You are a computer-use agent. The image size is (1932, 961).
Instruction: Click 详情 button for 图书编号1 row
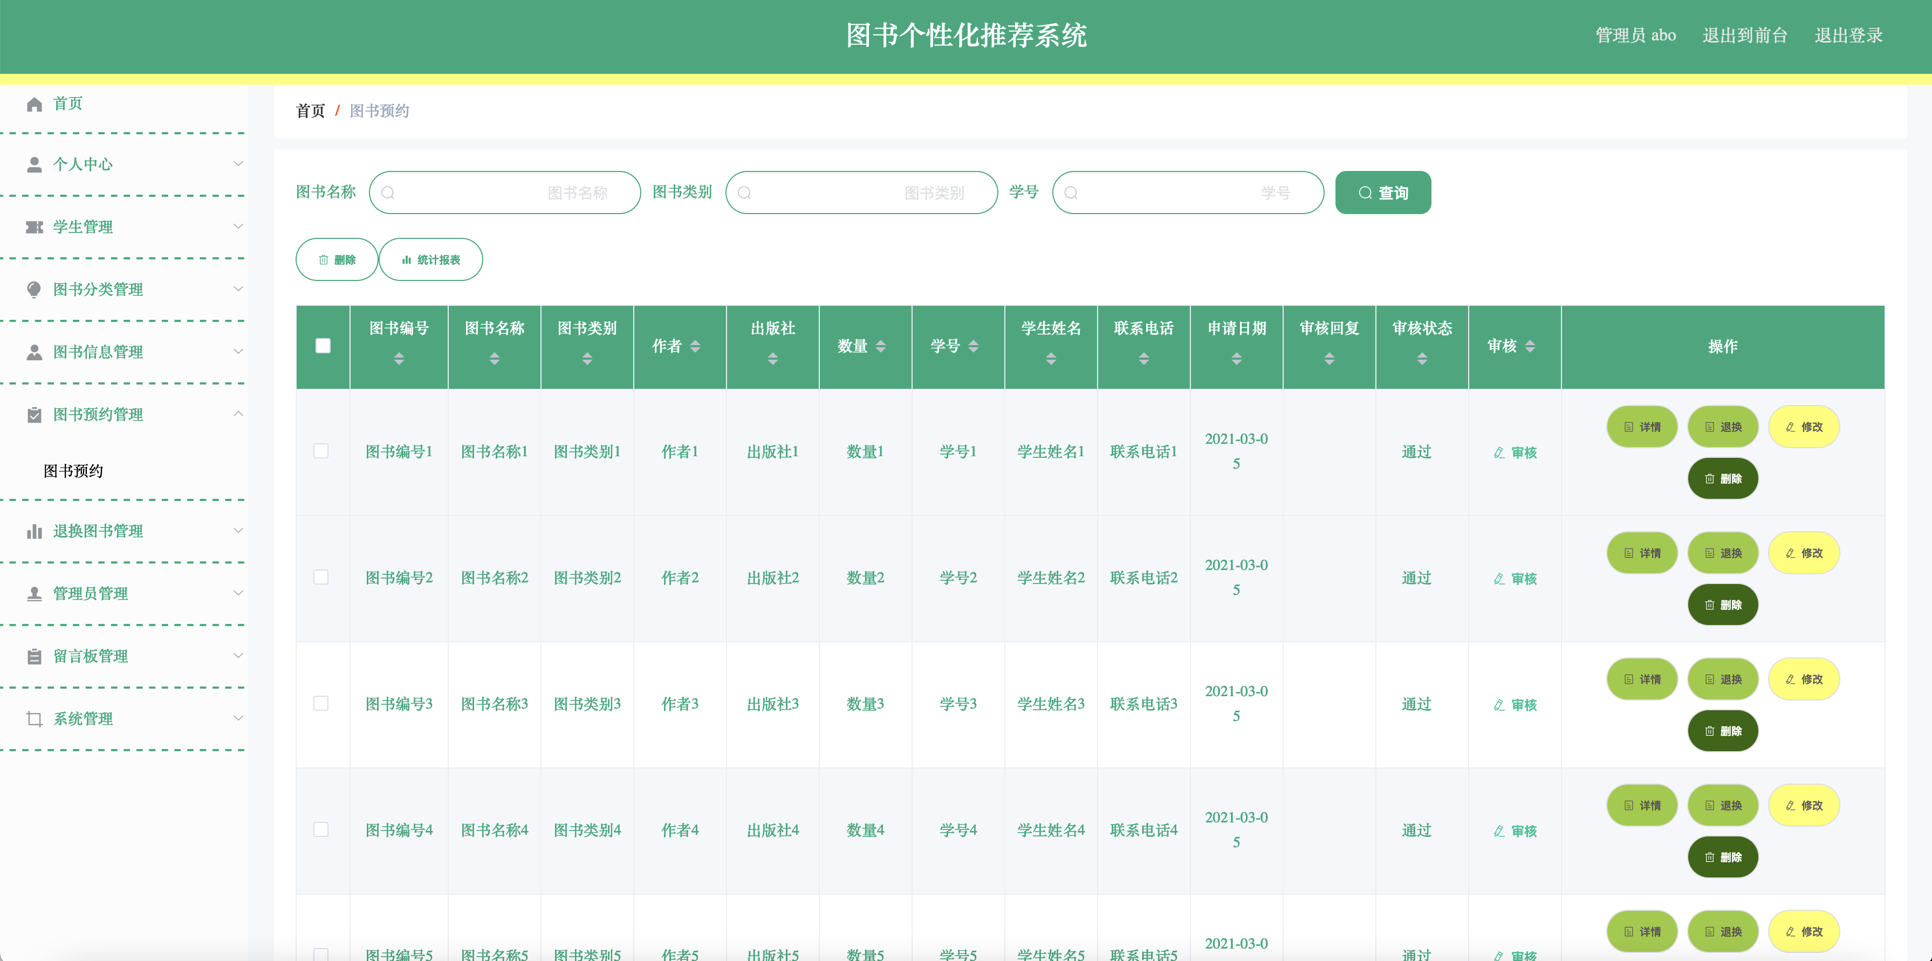(1642, 427)
